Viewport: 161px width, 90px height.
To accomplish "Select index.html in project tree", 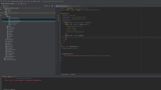I will pyautogui.click(x=11, y=31).
